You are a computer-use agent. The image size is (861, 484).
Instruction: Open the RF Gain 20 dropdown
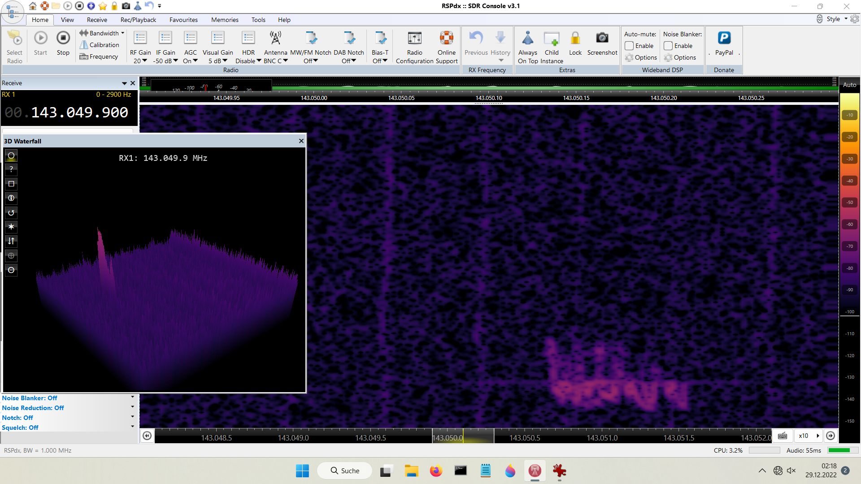[140, 61]
